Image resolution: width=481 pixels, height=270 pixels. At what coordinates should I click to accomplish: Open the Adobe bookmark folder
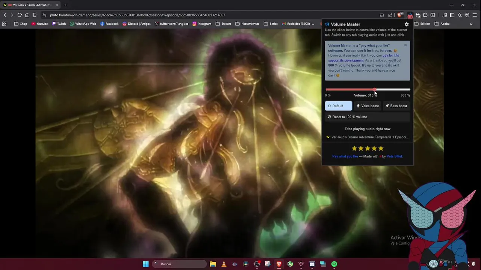click(442, 24)
